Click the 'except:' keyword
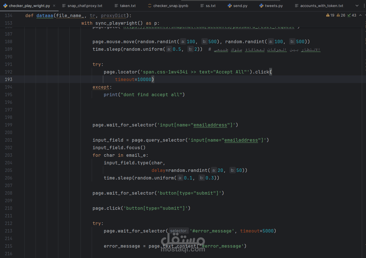Viewport: 366px width, 258px height. click(x=102, y=87)
